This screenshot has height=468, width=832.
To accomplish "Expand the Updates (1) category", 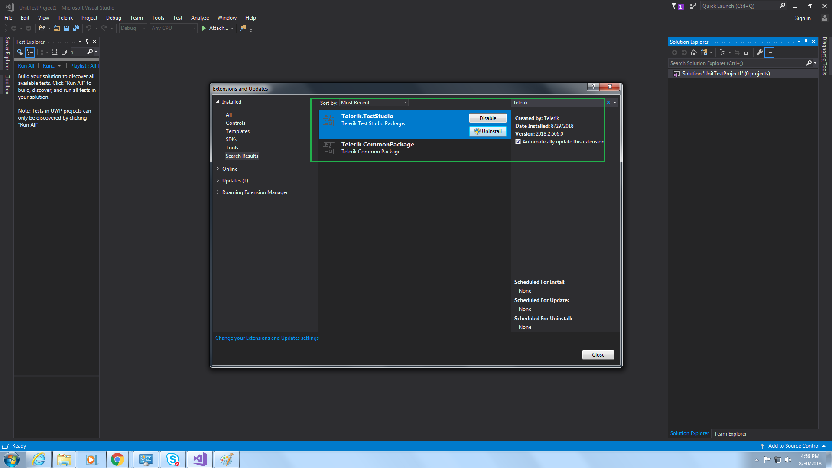I will [x=218, y=181].
